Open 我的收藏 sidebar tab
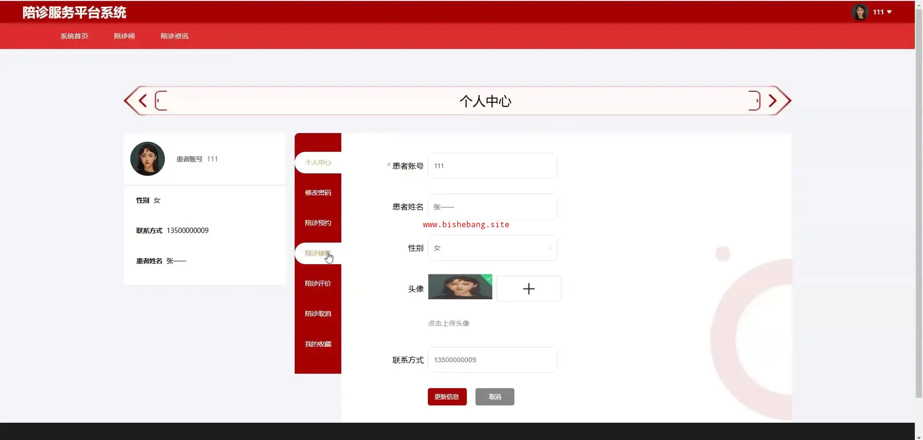The width and height of the screenshot is (923, 440). [318, 344]
